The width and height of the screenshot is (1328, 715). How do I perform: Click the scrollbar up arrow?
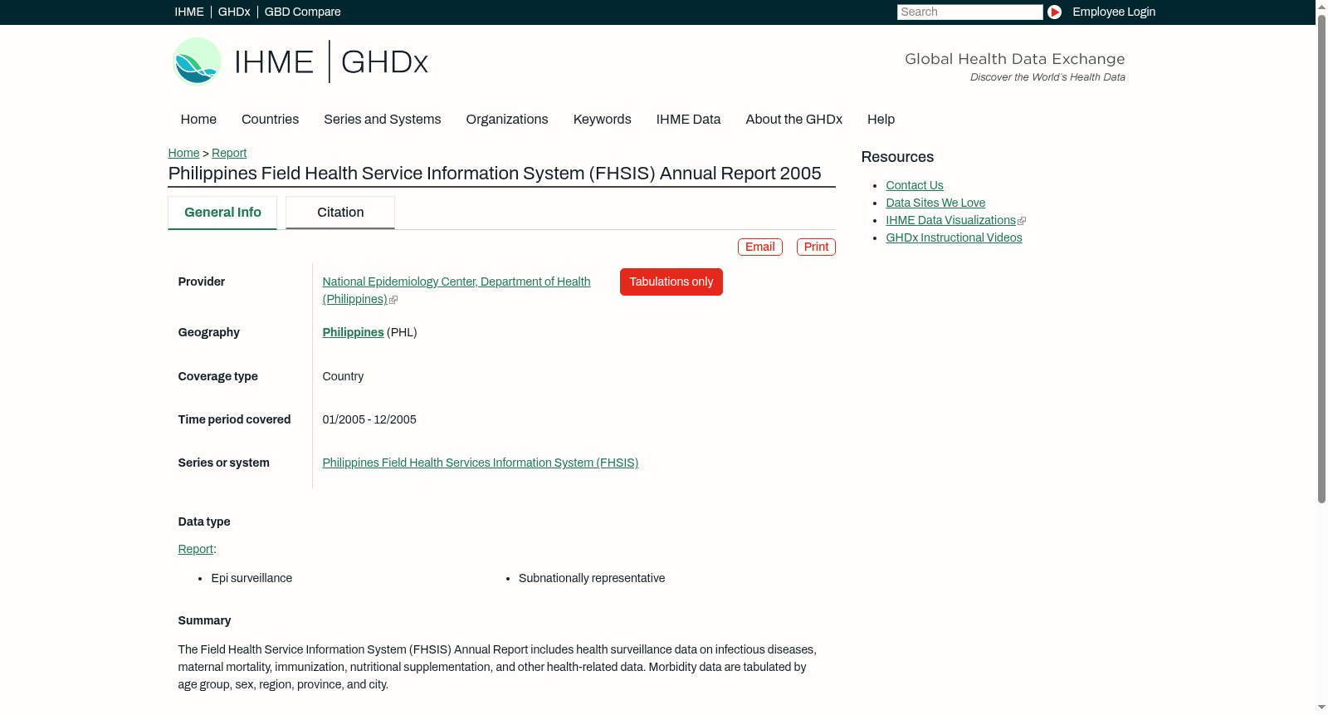point(1321,6)
